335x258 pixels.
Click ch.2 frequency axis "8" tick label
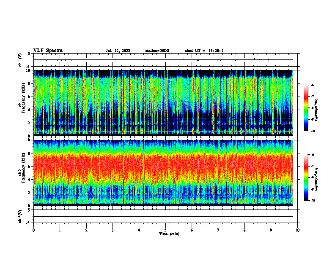point(29,153)
